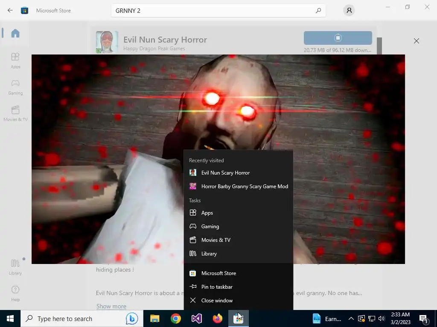Select Library in the jump list
The width and height of the screenshot is (437, 327).
238,254
